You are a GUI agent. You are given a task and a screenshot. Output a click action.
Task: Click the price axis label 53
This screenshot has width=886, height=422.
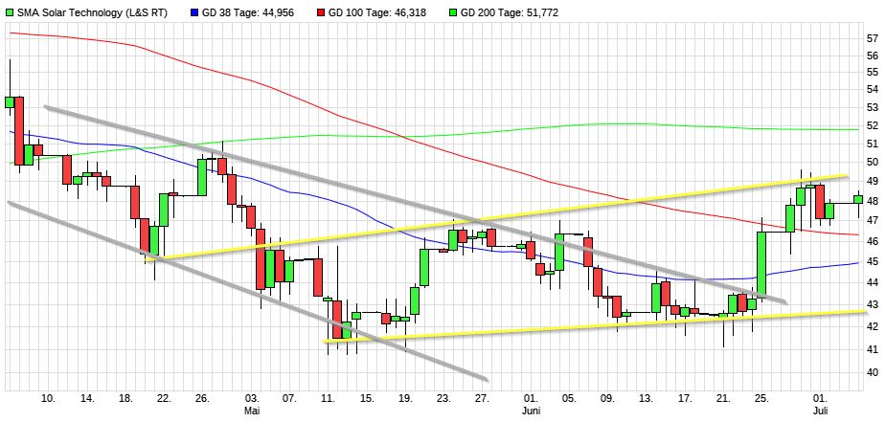click(874, 107)
